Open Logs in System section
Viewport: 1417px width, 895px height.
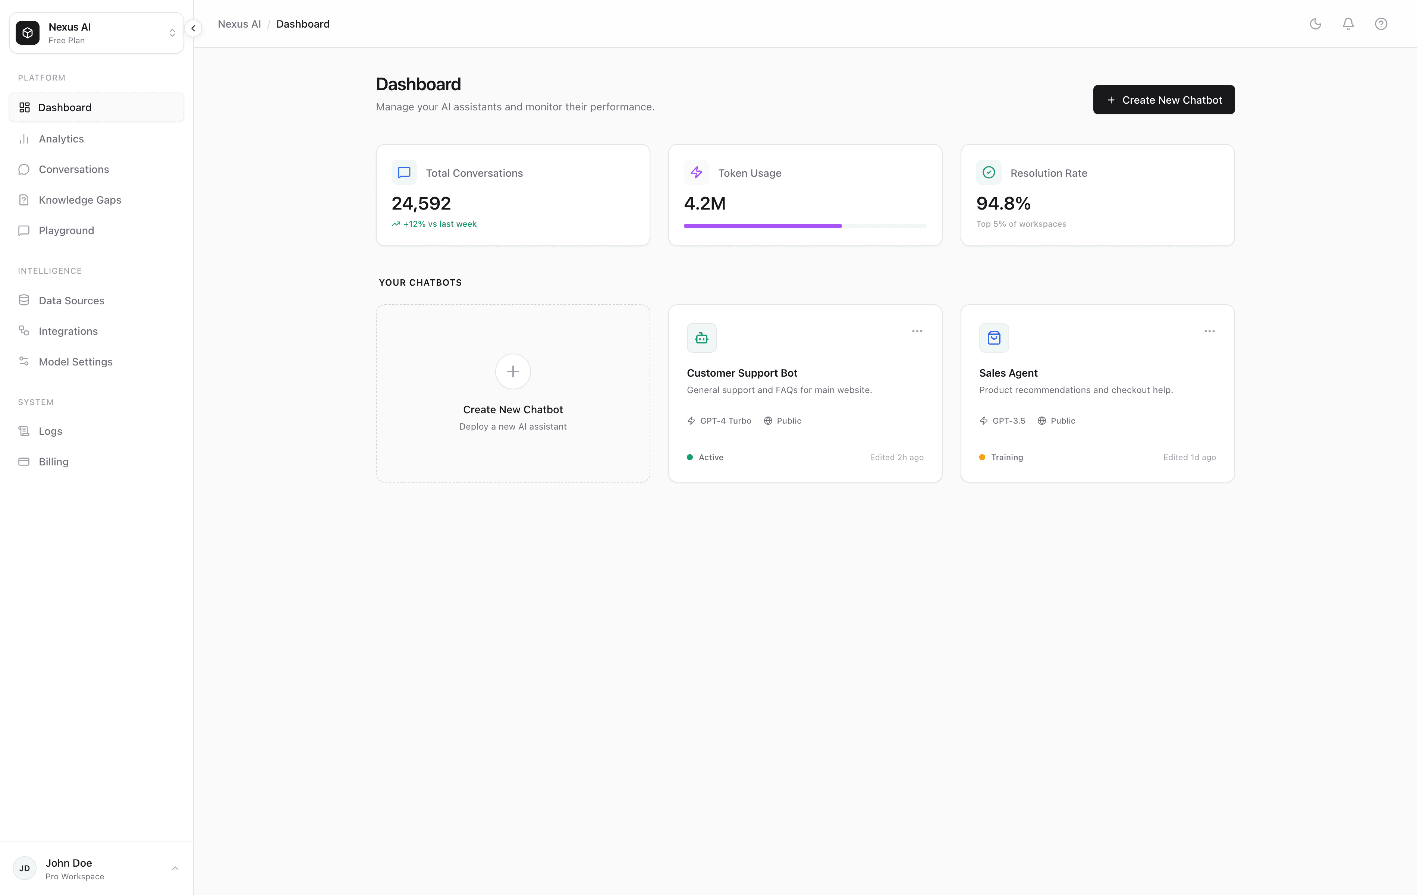tap(97, 431)
